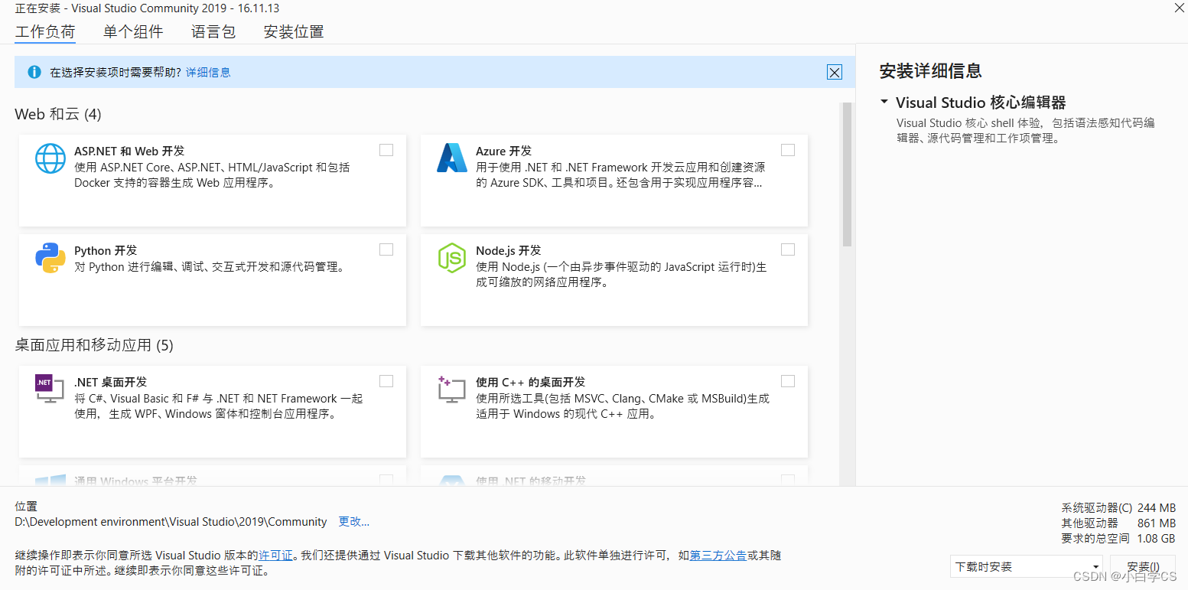The height and width of the screenshot is (590, 1188).
Task: Click the Azure 开发 title text
Action: tap(503, 152)
